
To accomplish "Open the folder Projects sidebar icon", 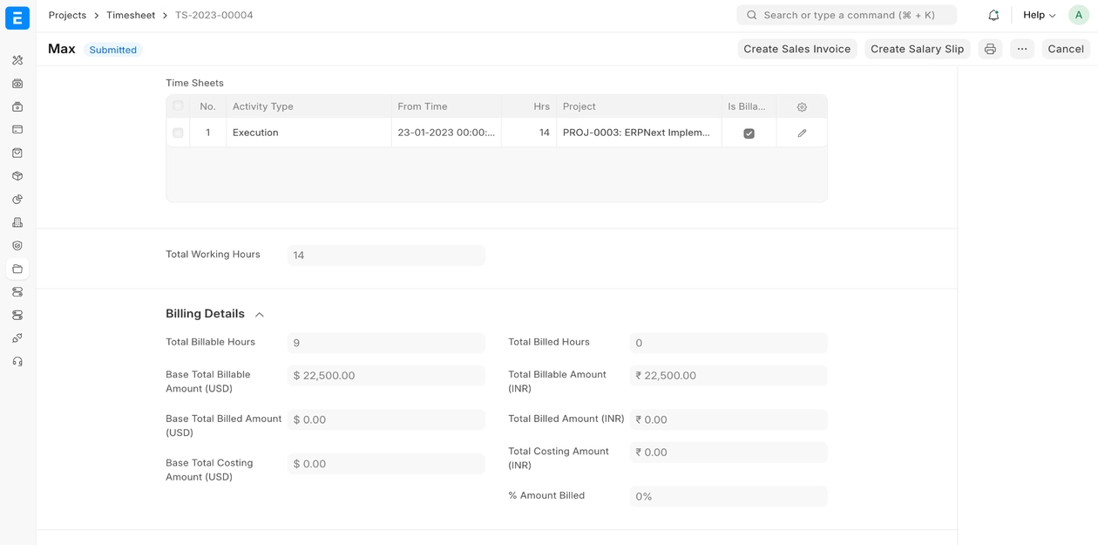I will 17,269.
